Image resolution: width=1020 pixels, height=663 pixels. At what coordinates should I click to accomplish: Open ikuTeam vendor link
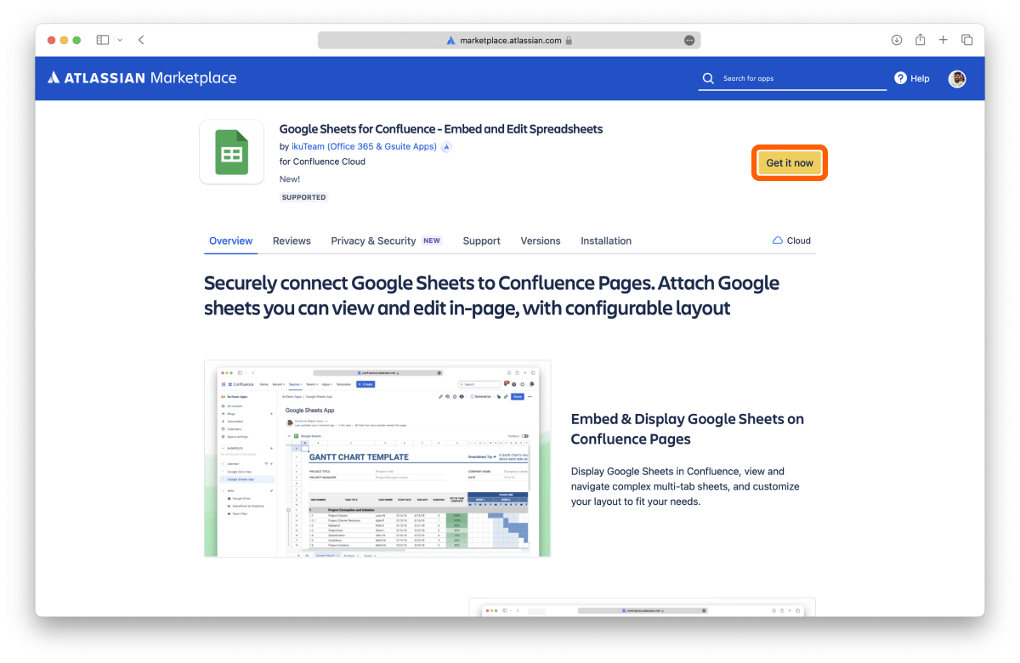click(364, 146)
